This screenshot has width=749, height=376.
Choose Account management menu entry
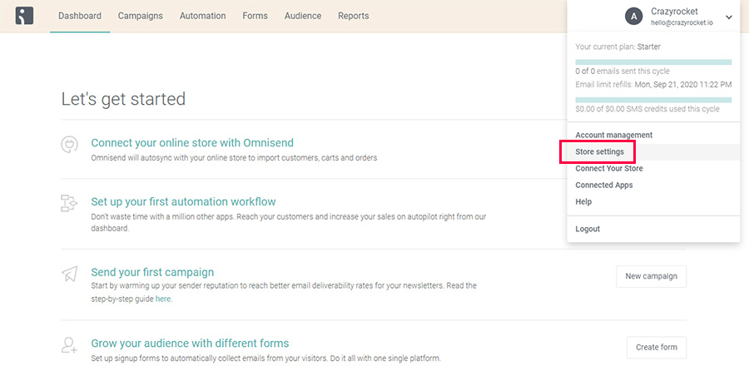coord(614,136)
